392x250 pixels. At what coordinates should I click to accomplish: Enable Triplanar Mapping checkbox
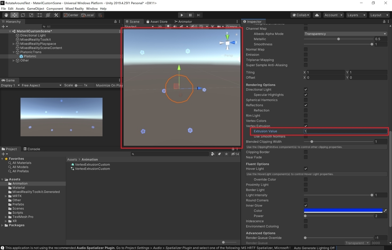(306, 60)
